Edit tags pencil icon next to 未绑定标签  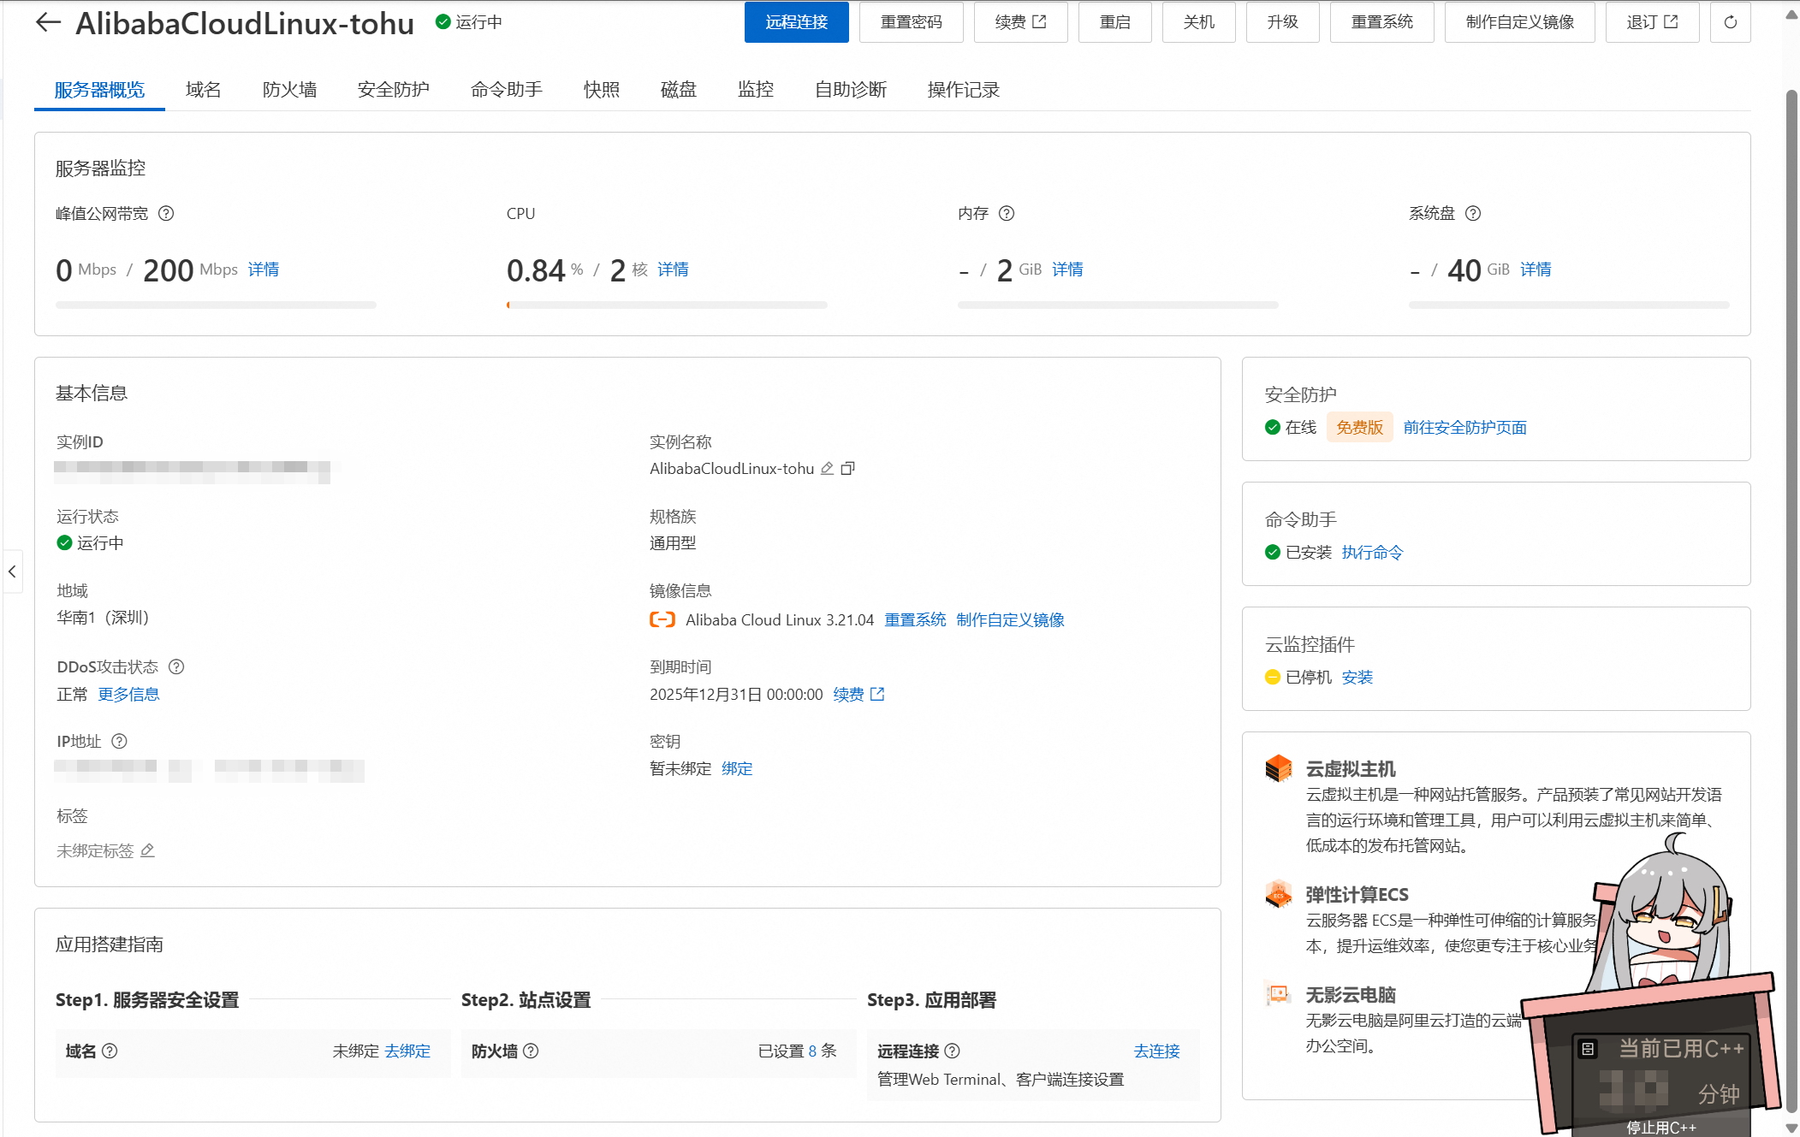[147, 850]
